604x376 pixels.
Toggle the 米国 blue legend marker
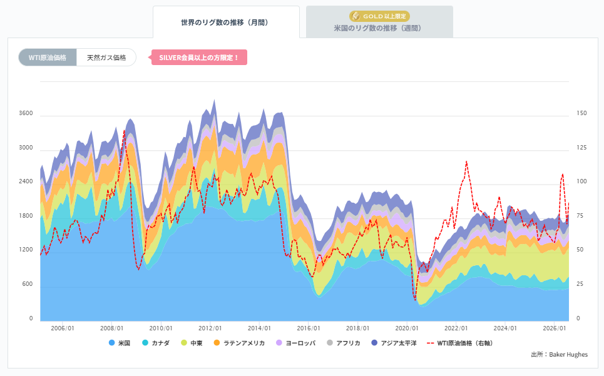(112, 342)
